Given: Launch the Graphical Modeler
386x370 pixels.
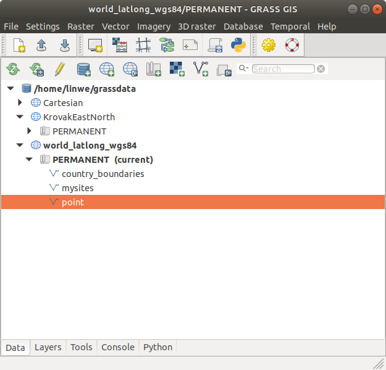Looking at the screenshot, I should (x=167, y=46).
